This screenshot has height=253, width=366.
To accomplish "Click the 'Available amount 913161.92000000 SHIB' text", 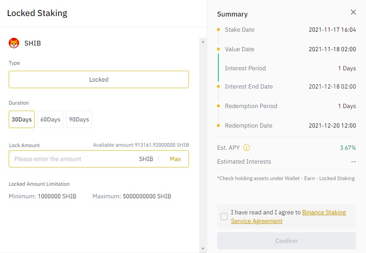I will coord(141,145).
